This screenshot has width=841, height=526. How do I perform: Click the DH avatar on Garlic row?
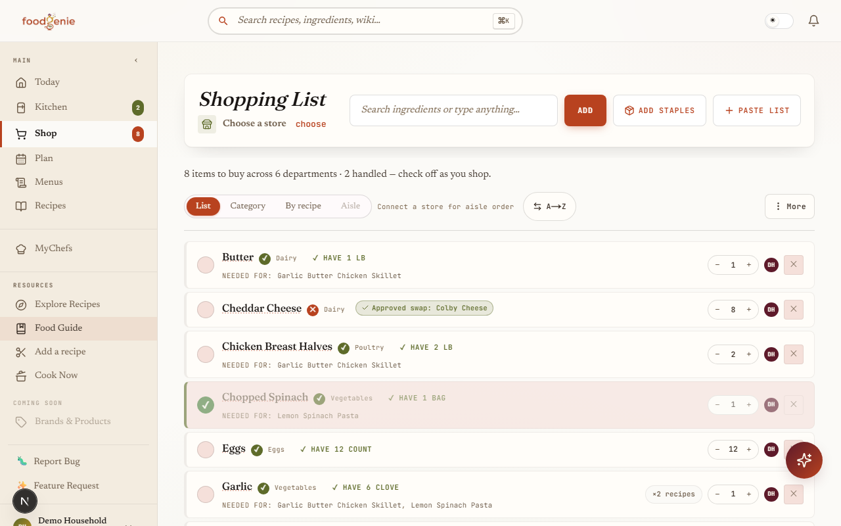coord(771,494)
